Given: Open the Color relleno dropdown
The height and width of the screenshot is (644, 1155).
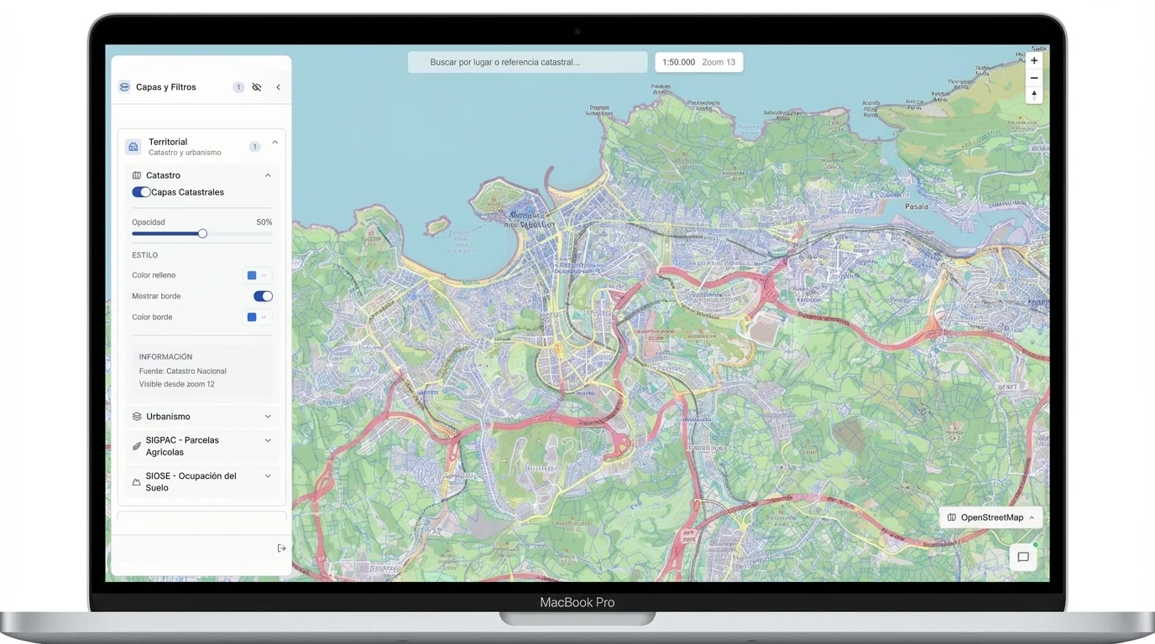Looking at the screenshot, I should pyautogui.click(x=257, y=275).
